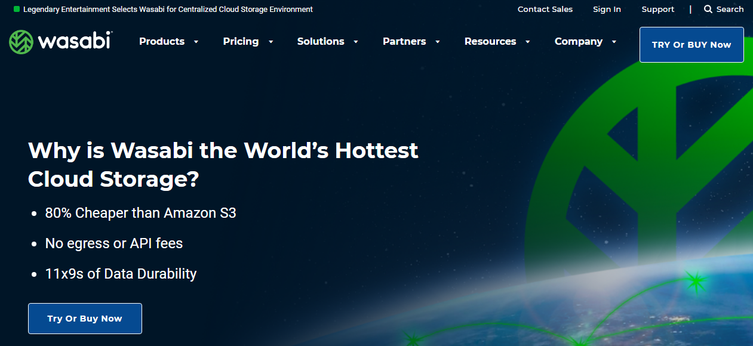This screenshot has height=346, width=753.
Task: Open the Partners menu
Action: (x=404, y=41)
